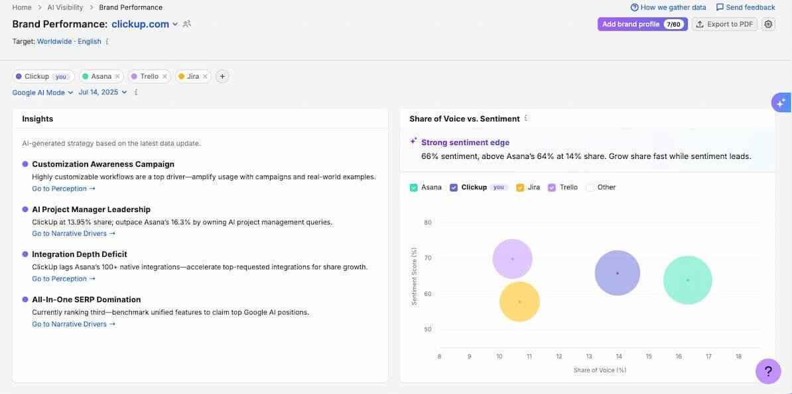Uncheck the Clickup legend checkbox

point(454,187)
